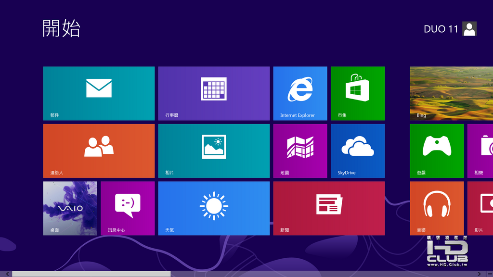Click the horizontal scrollbar thumb
Screen dimensions: 493x277
pos(91,274)
